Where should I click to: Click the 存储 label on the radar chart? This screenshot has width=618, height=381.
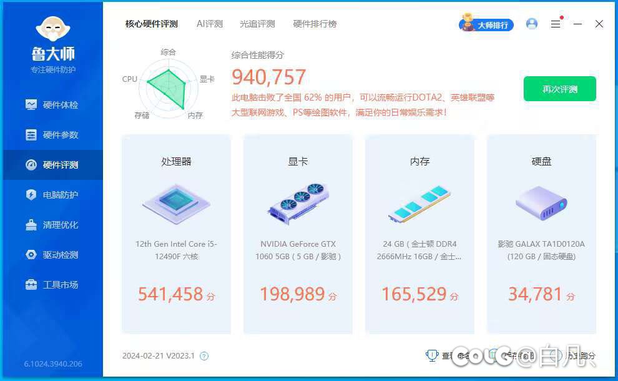[142, 115]
